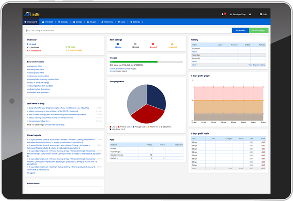This screenshot has width=293, height=201.
Task: Open the View detailed history link
Action: [257, 65]
